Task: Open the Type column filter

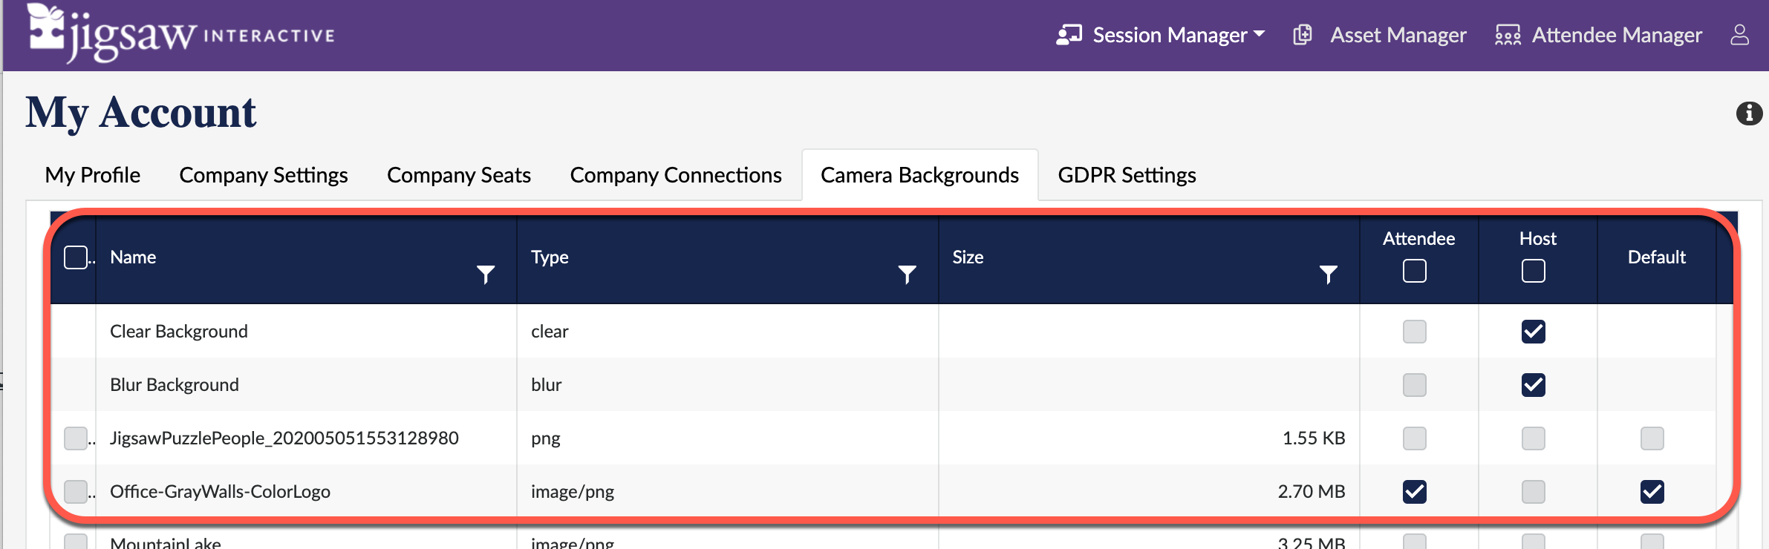Action: click(x=907, y=274)
